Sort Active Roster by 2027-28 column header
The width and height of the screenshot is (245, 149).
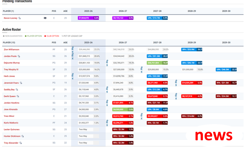coord(157,43)
